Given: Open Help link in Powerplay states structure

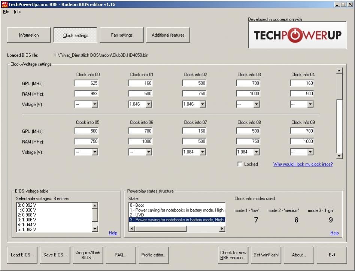Looking at the screenshot, I should click(x=334, y=233).
